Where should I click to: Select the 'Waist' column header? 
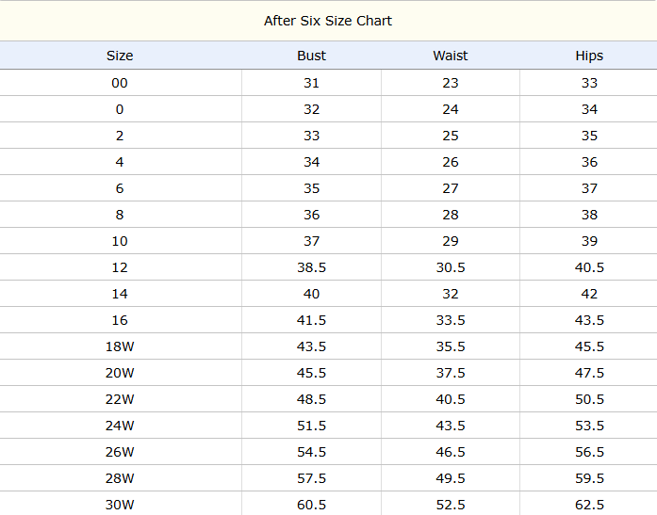(x=451, y=56)
